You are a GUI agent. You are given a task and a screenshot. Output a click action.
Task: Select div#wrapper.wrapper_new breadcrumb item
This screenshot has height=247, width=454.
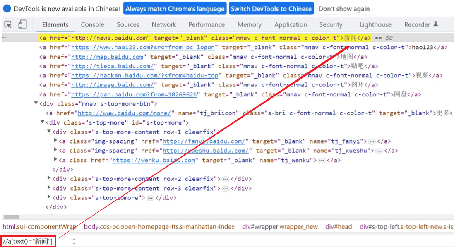[x=280, y=227]
